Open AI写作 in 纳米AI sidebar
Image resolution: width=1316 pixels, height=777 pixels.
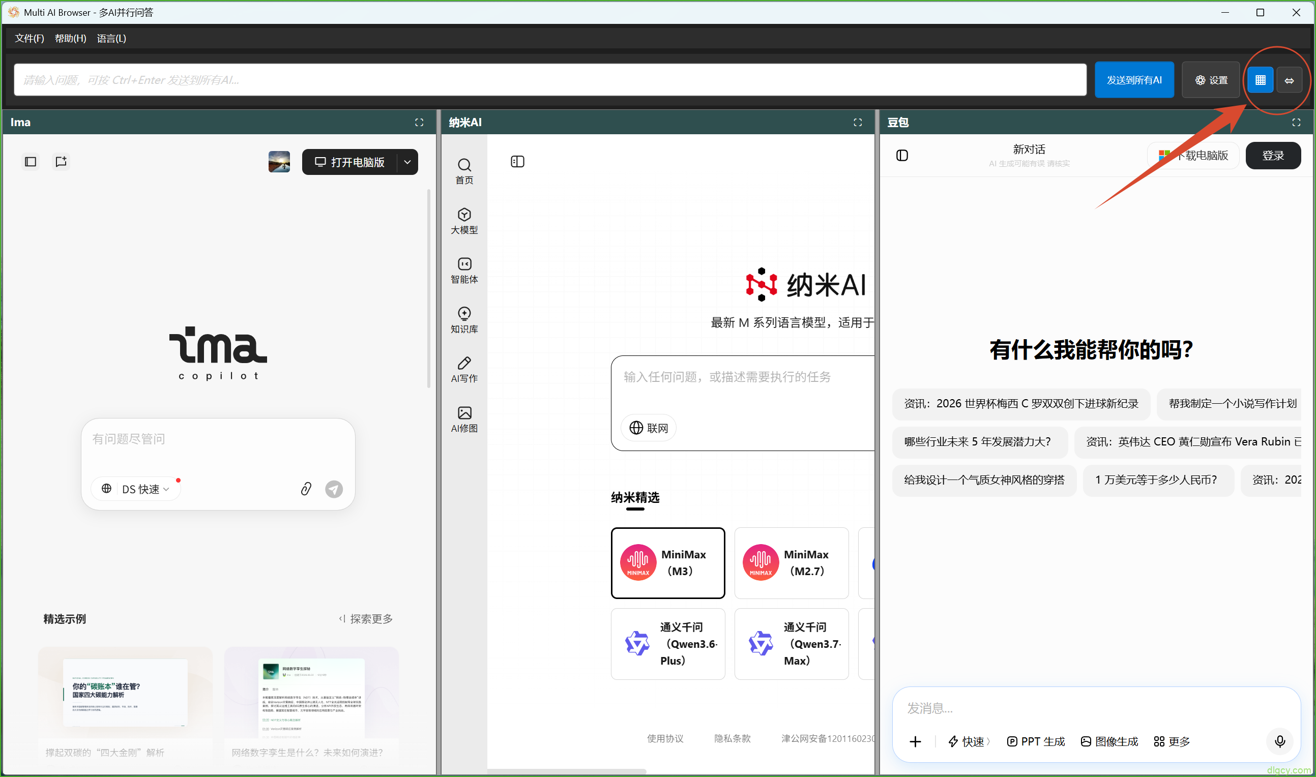coord(464,370)
